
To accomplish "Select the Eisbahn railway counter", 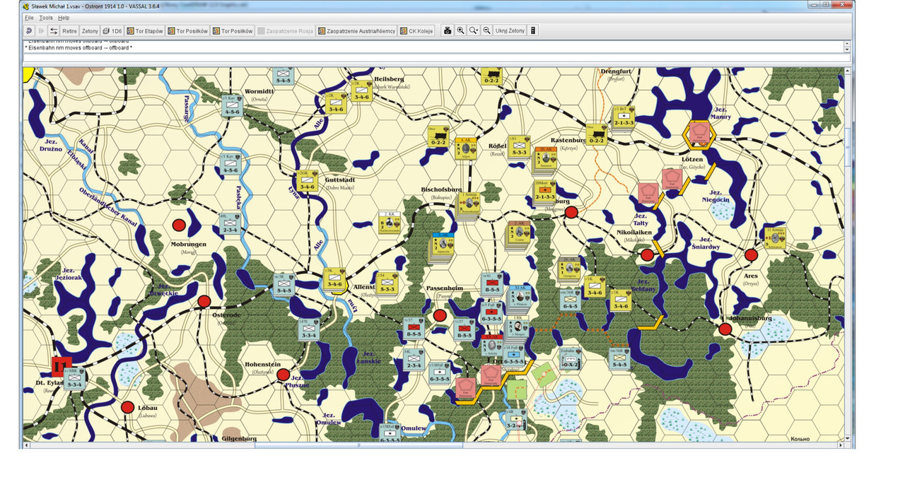I will pyautogui.click(x=569, y=358).
